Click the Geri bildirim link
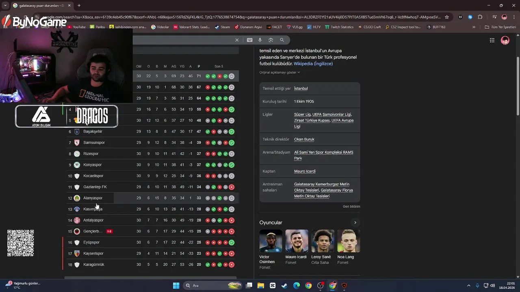Screen dimensions: 520x292 [351, 206]
